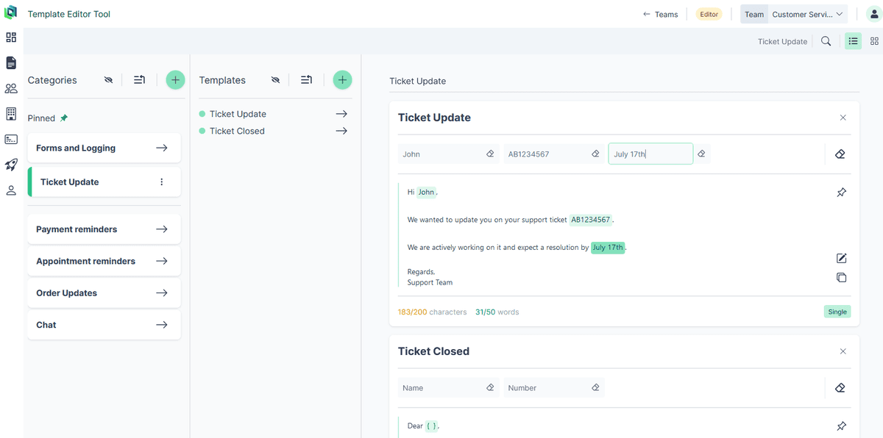Toggle hidden categories visibility
The image size is (883, 438).
[x=109, y=80]
